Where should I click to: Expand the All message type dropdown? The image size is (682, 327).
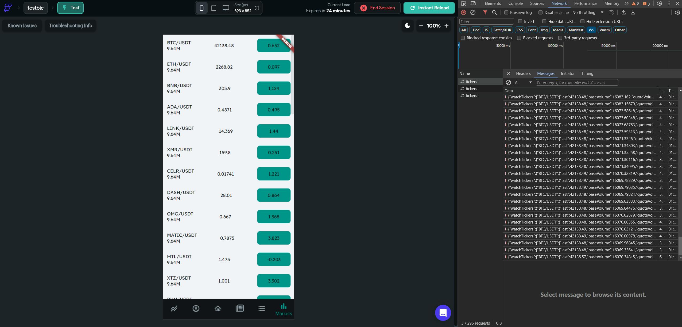point(523,83)
